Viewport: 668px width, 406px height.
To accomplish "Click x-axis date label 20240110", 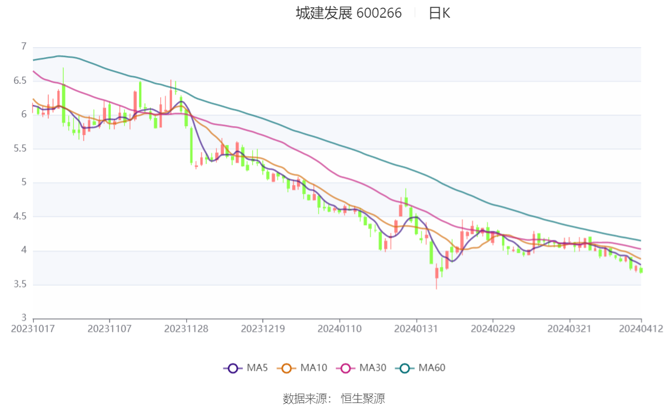I will pos(339,329).
